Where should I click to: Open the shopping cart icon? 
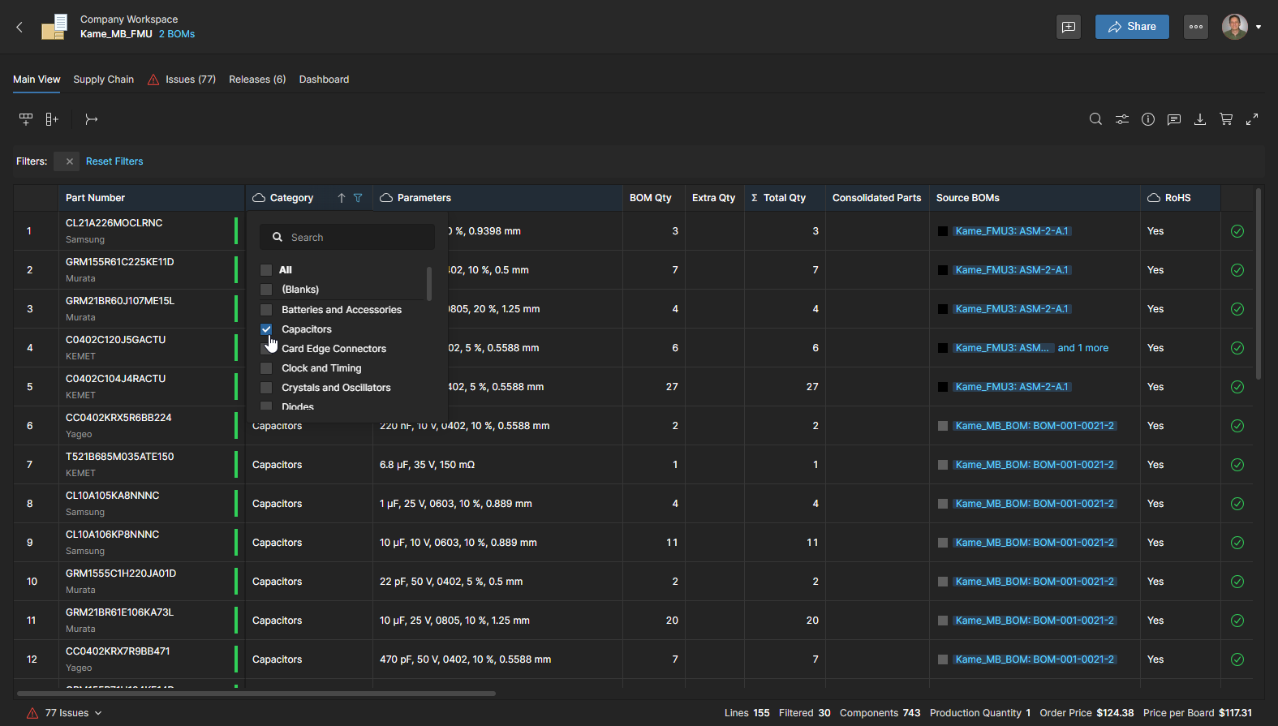[1226, 119]
